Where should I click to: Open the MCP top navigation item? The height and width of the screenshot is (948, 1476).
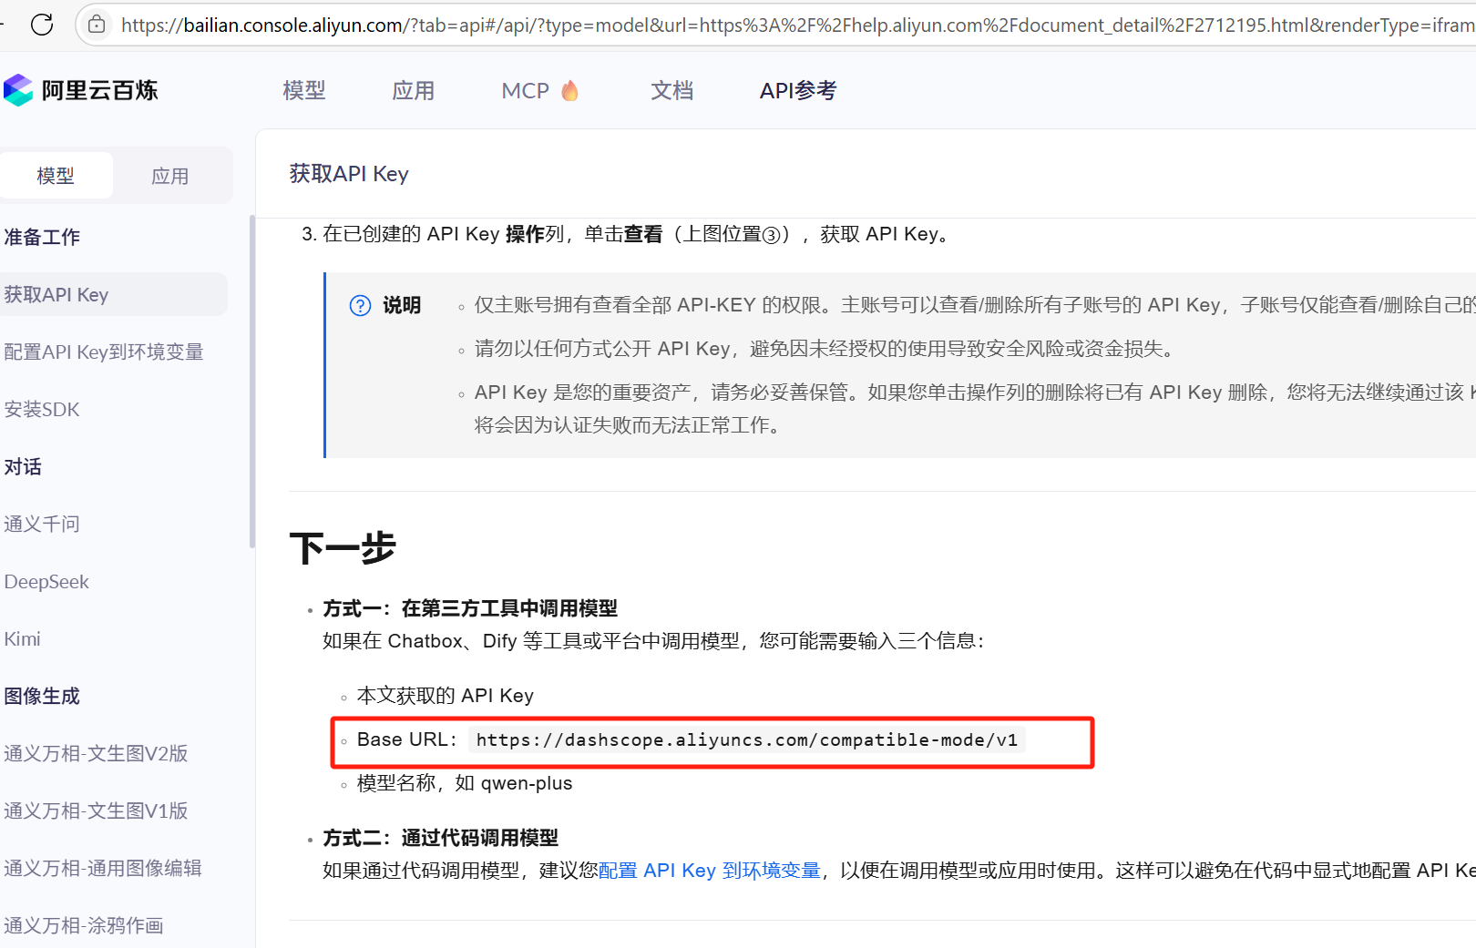click(526, 90)
